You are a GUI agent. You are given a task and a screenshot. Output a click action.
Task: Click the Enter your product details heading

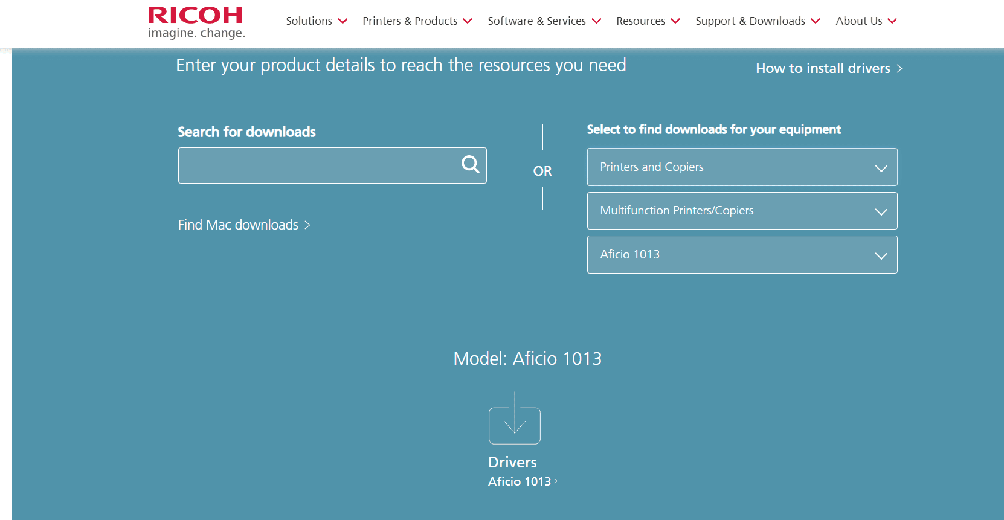point(401,65)
